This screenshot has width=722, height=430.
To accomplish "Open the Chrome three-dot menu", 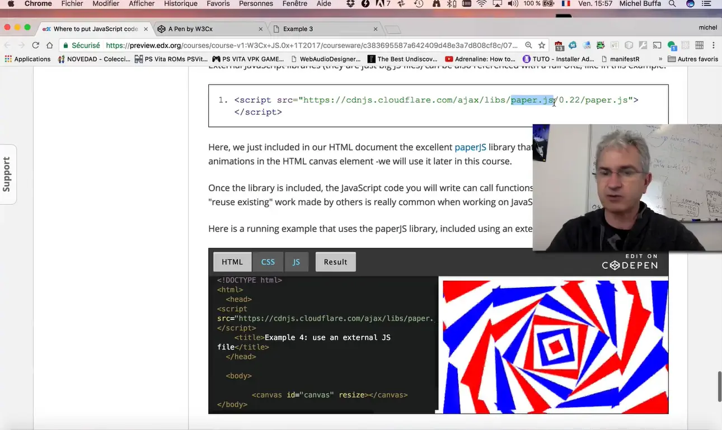I will click(714, 45).
